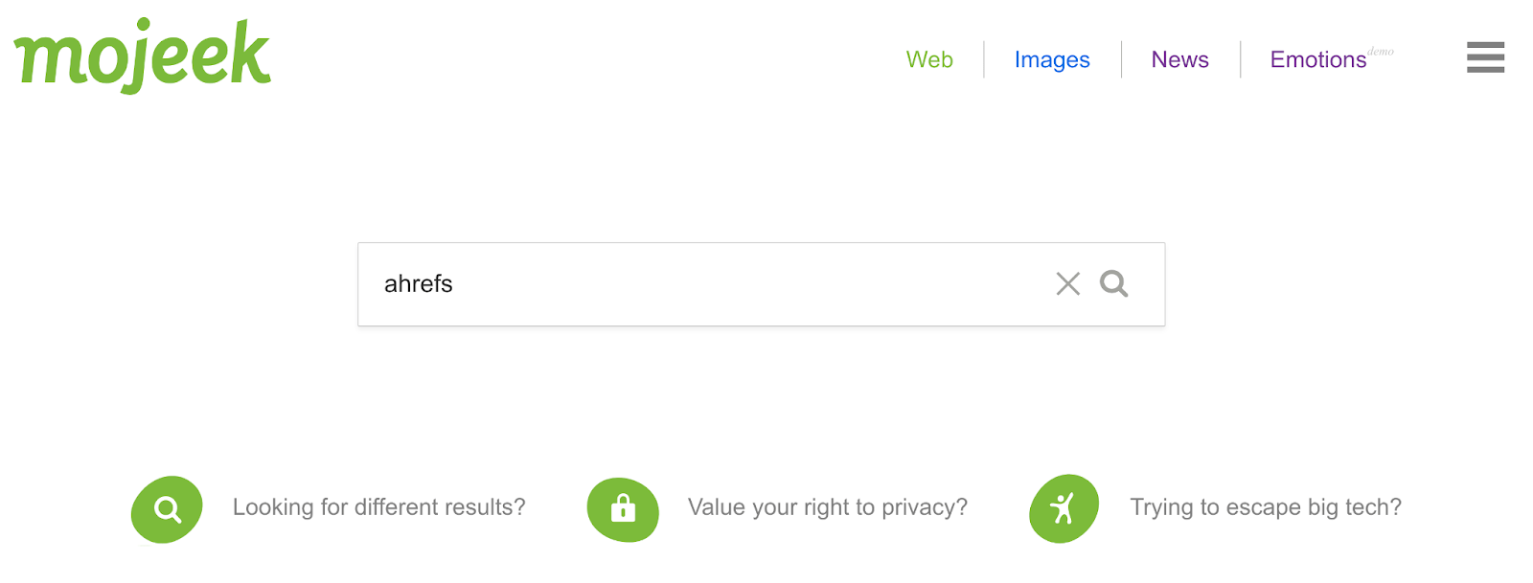Clear the search box with the X
This screenshot has height=583, width=1533.
(1067, 283)
